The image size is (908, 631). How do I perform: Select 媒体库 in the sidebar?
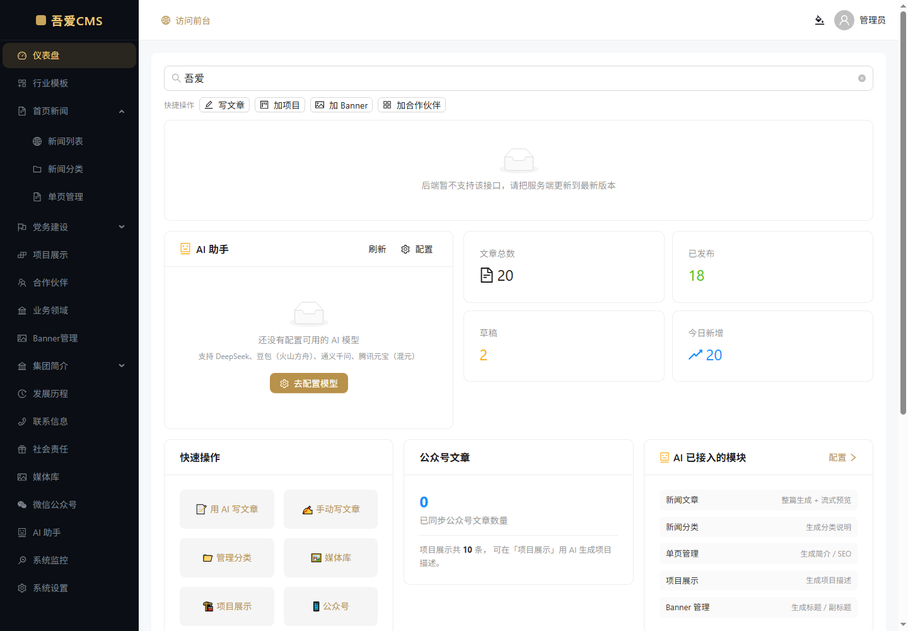click(x=69, y=477)
